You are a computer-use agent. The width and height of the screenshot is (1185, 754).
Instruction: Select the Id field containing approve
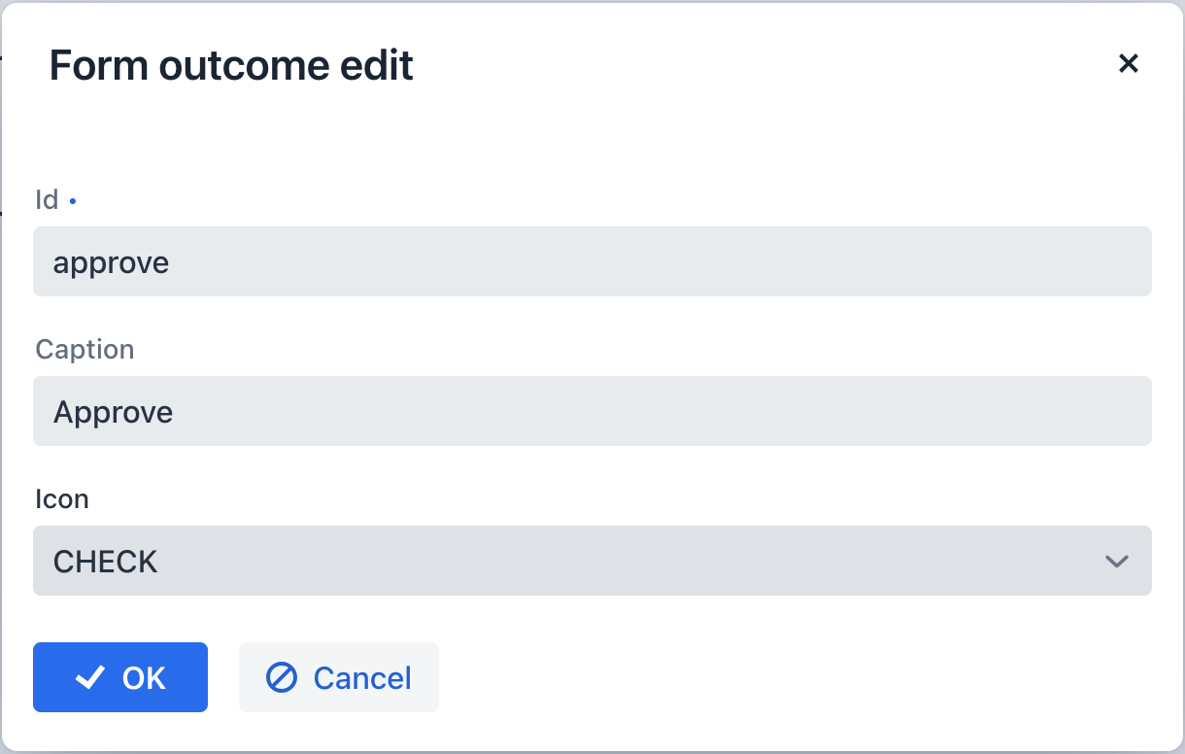coord(592,261)
